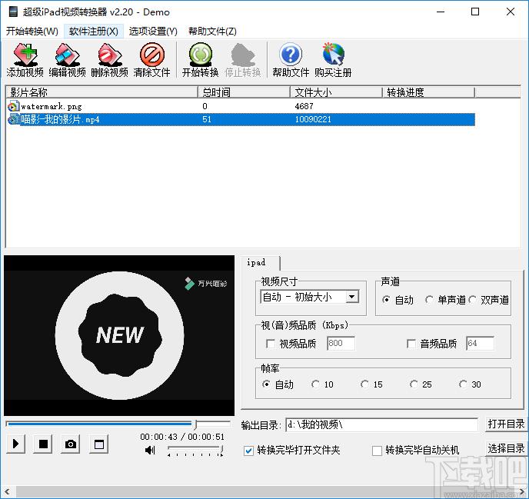Viewport: 529px width, 499px height.
Task: Mute audio with the speaker icon
Action: click(x=150, y=450)
